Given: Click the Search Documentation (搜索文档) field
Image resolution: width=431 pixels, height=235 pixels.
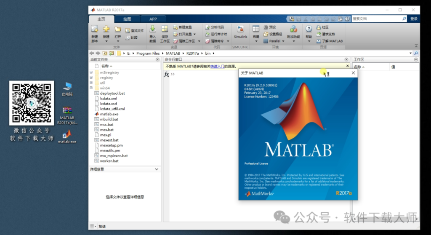Looking at the screenshot, I should pos(377,19).
